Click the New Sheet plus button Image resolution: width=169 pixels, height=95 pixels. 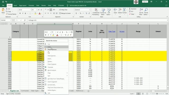88,91
